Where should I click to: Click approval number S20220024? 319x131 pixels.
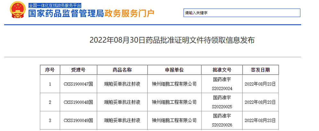pyautogui.click(x=222, y=89)
